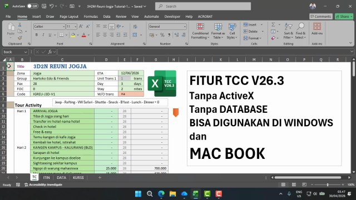Open the ITIN sheet tab
Viewport: 356px width, 200px height.
click(x=46, y=178)
